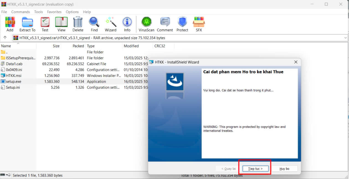The image size is (349, 179).
Task: Click the Protect shield icon
Action: (x=182, y=22)
